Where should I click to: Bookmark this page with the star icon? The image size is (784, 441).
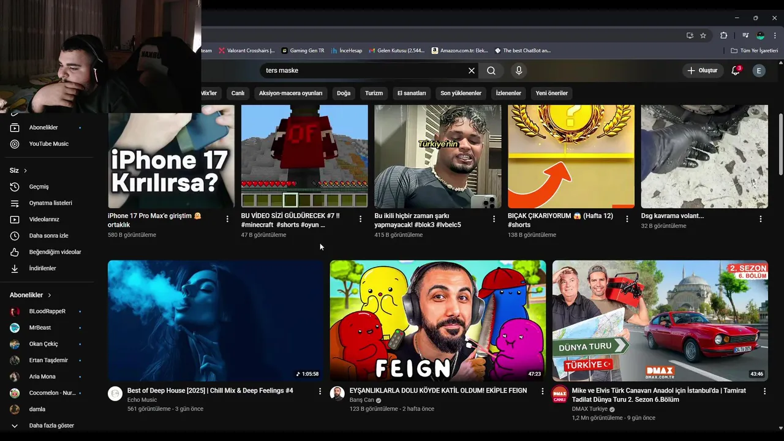(x=703, y=36)
